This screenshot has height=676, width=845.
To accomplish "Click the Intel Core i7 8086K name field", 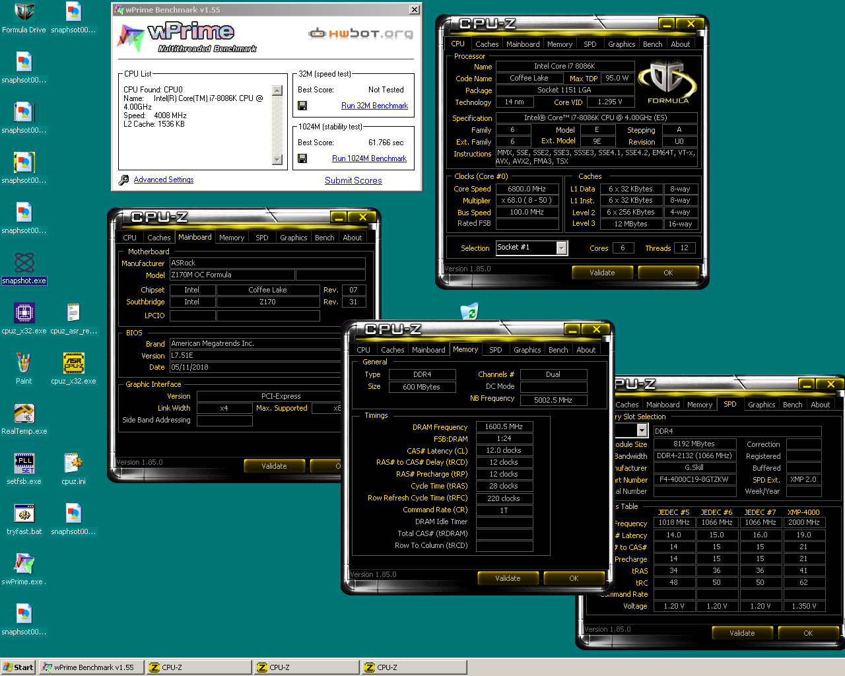I will click(x=564, y=66).
